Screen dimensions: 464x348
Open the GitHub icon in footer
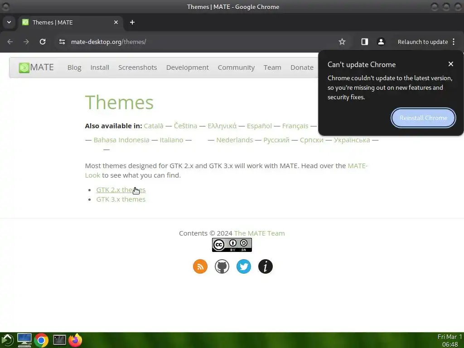tap(222, 266)
